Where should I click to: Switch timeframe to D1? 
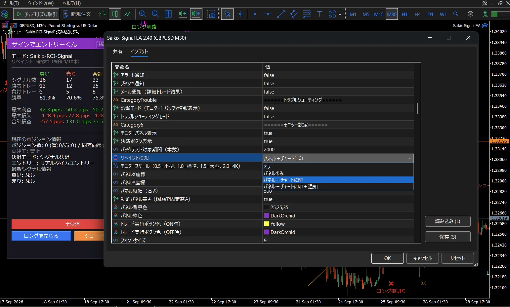coord(430,15)
